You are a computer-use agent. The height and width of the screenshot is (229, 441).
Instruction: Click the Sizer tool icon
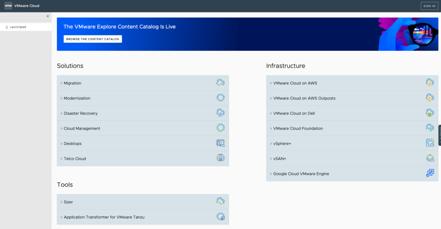point(220,201)
